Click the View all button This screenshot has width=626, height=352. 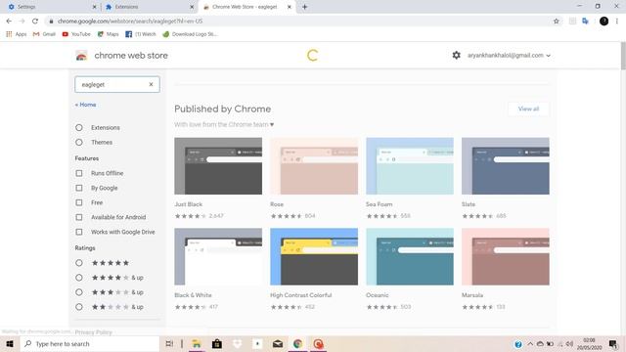point(528,109)
